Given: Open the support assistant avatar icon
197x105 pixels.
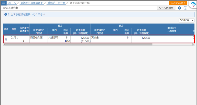Looking at the screenshot, I should coord(193,5).
